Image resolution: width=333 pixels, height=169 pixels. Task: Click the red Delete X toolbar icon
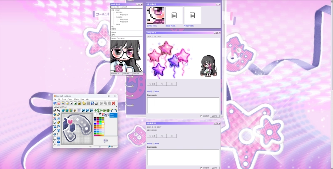pos(113,103)
